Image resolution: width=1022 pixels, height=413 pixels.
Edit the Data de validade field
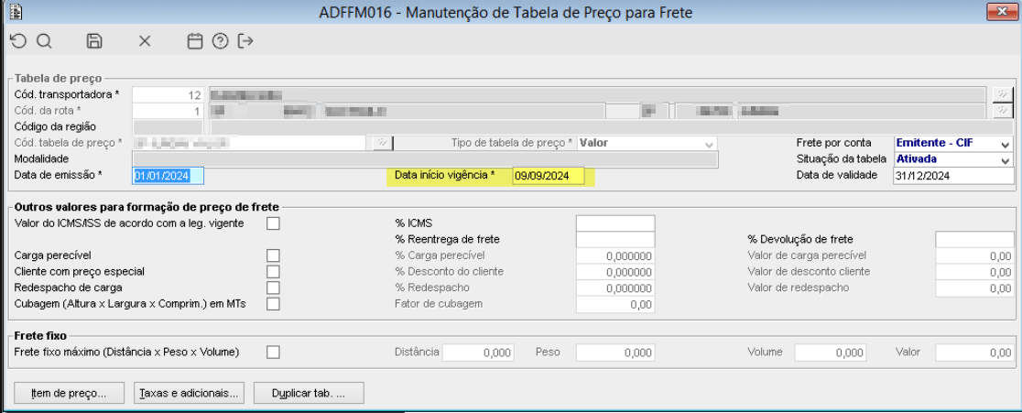tap(953, 175)
